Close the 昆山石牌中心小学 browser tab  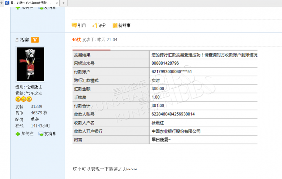57,3
